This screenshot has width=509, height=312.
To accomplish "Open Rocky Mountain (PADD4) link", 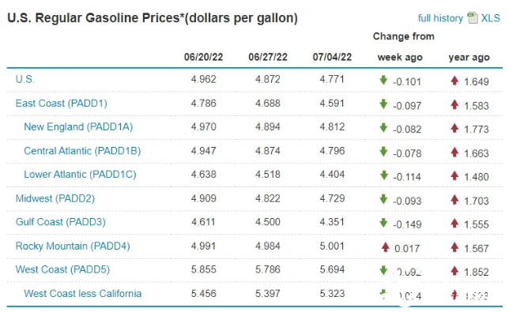I will click(x=73, y=246).
